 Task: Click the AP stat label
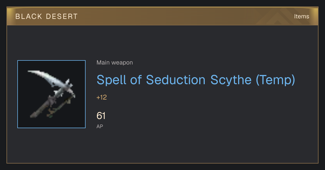pyautogui.click(x=100, y=126)
